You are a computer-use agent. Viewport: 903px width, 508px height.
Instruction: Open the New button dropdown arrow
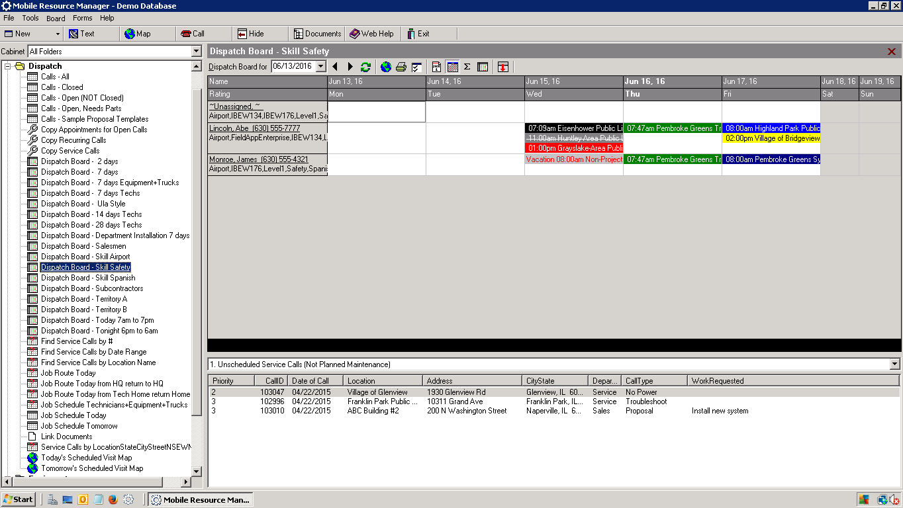58,34
